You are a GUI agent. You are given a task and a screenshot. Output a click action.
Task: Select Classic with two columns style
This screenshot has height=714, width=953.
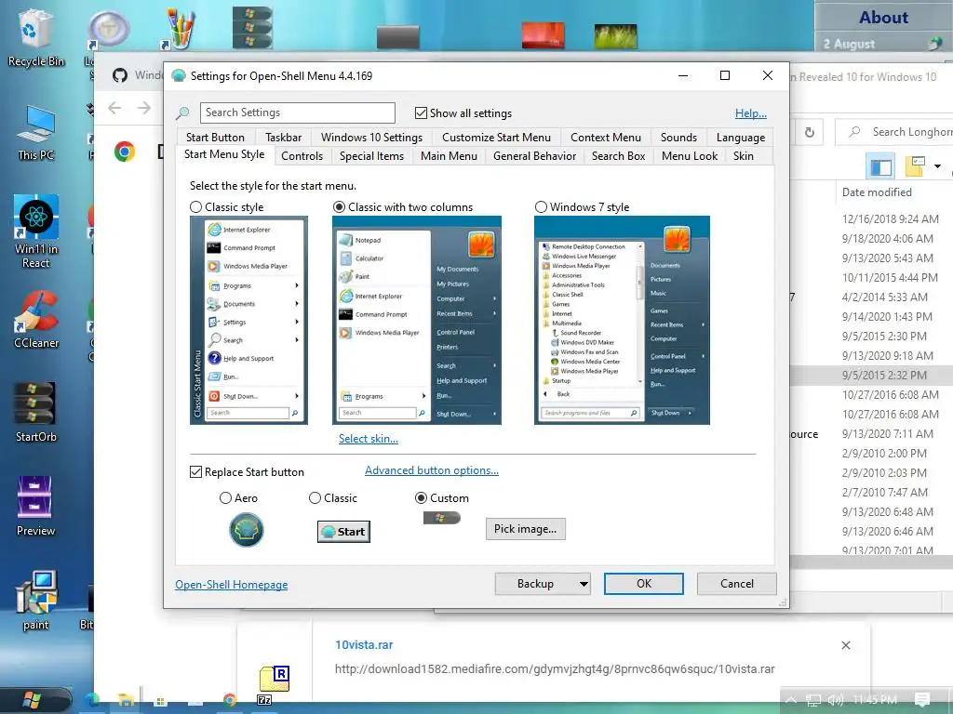pyautogui.click(x=339, y=207)
